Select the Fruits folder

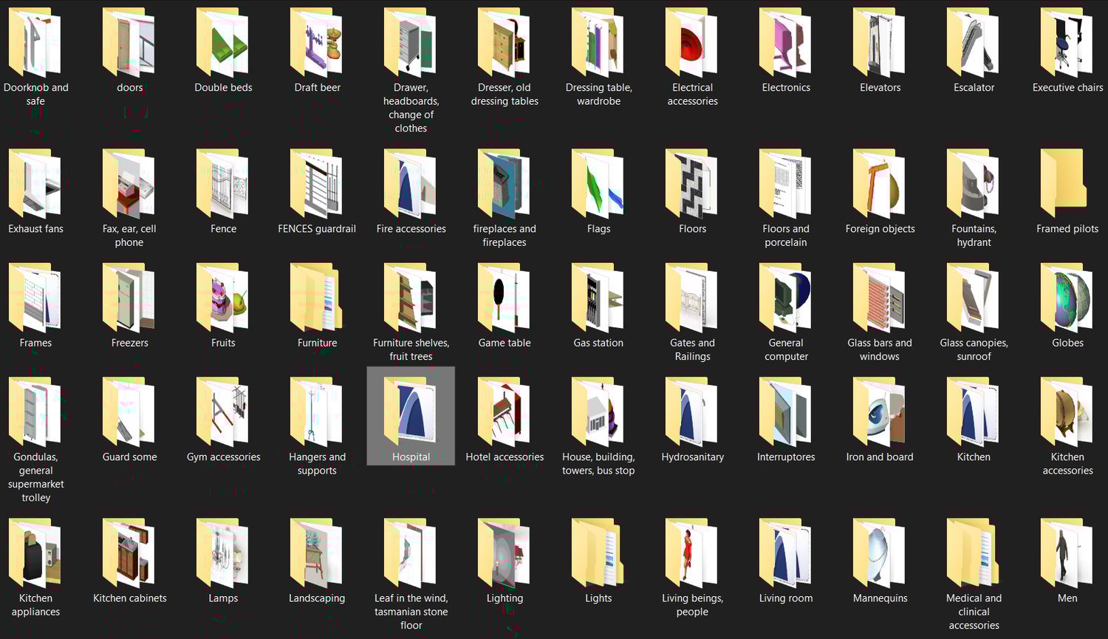tap(223, 298)
